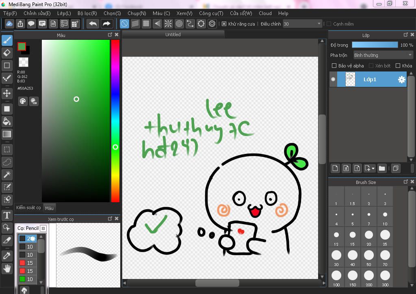The width and height of the screenshot is (416, 294).
Task: Click the hue spectrum strip
Action: (x=115, y=121)
